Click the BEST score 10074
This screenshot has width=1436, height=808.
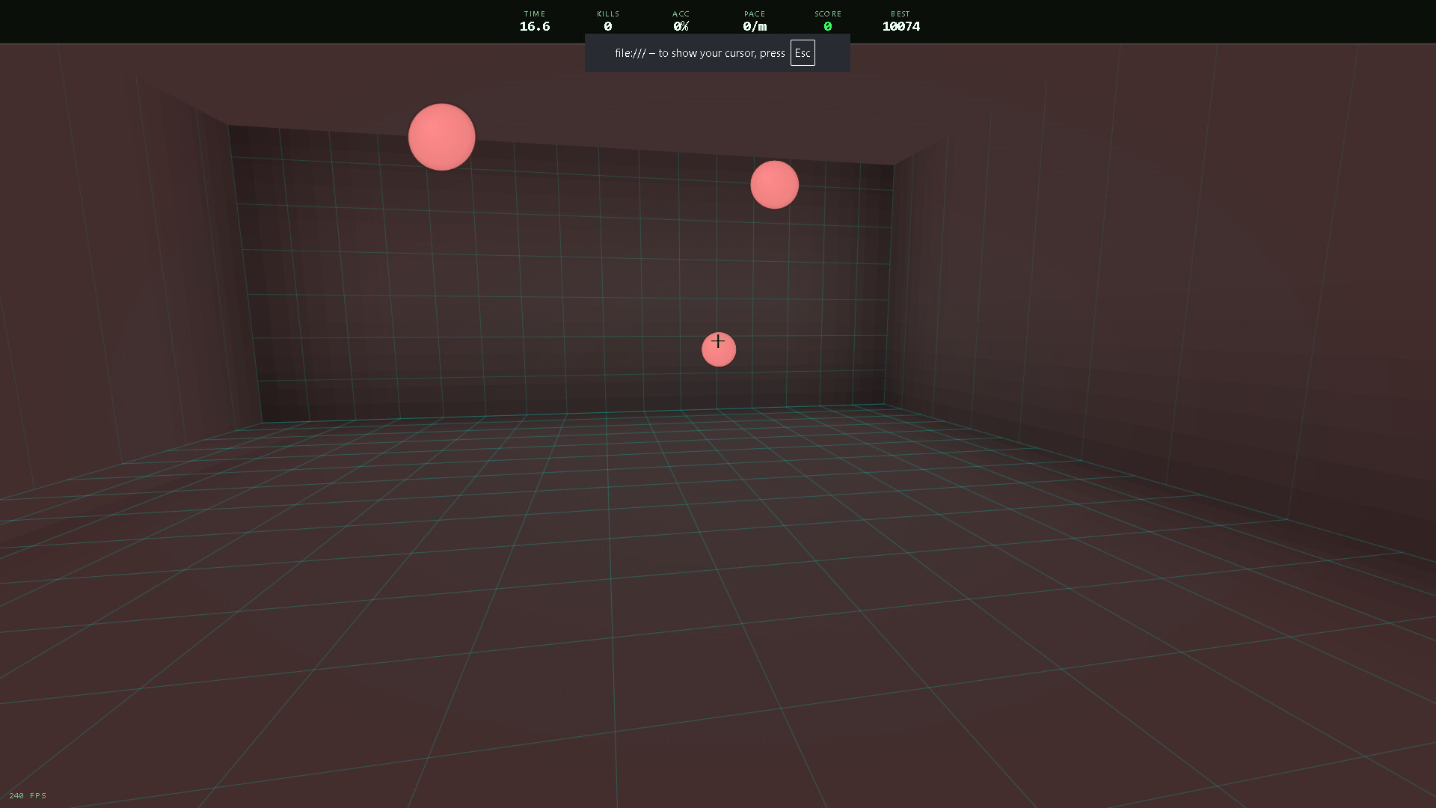901,26
